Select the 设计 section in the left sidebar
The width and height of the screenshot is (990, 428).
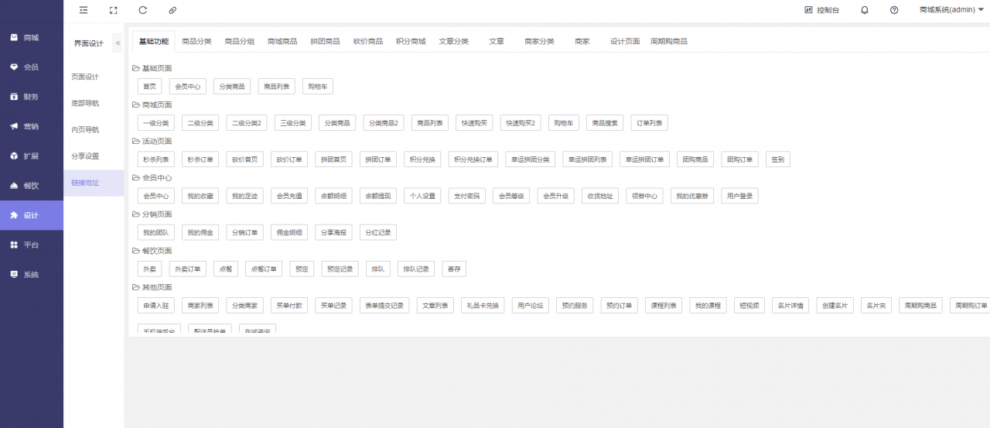point(32,215)
